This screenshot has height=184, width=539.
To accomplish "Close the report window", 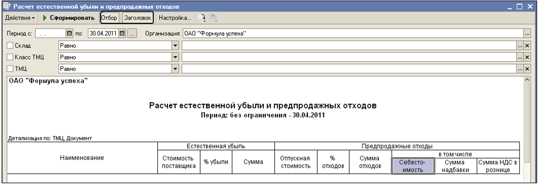I will pyautogui.click(x=530, y=7).
